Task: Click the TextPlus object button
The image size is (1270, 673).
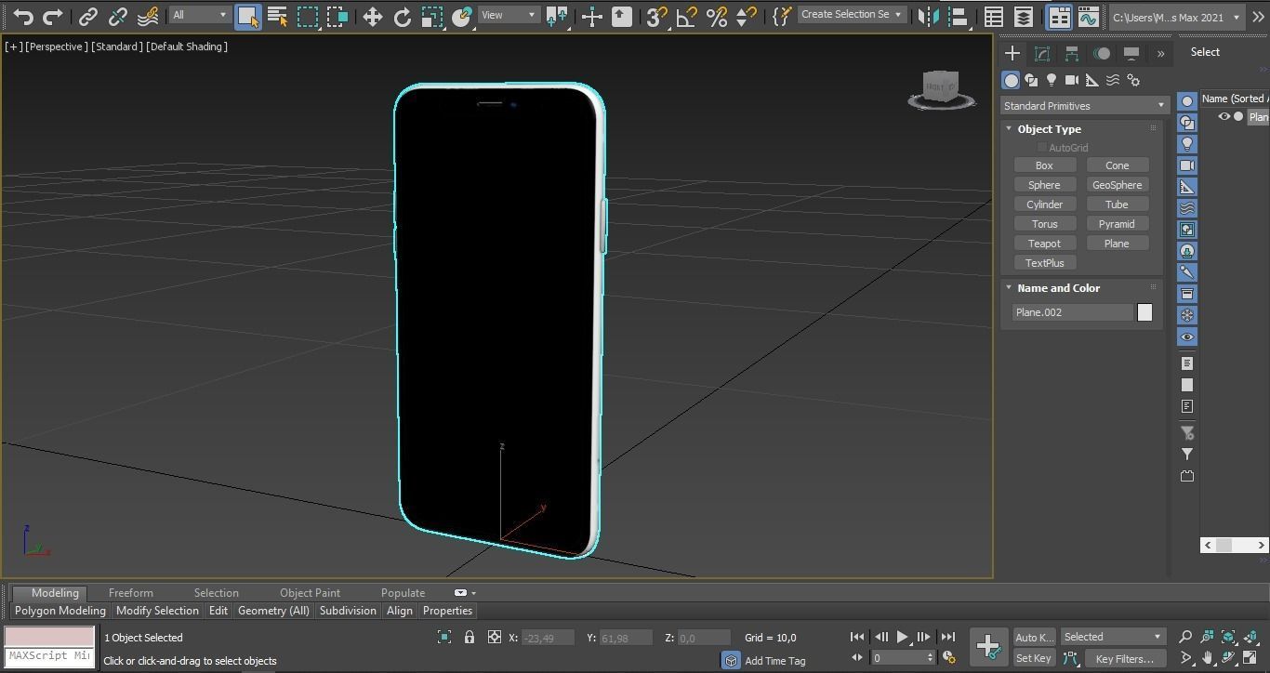Action: (1044, 263)
